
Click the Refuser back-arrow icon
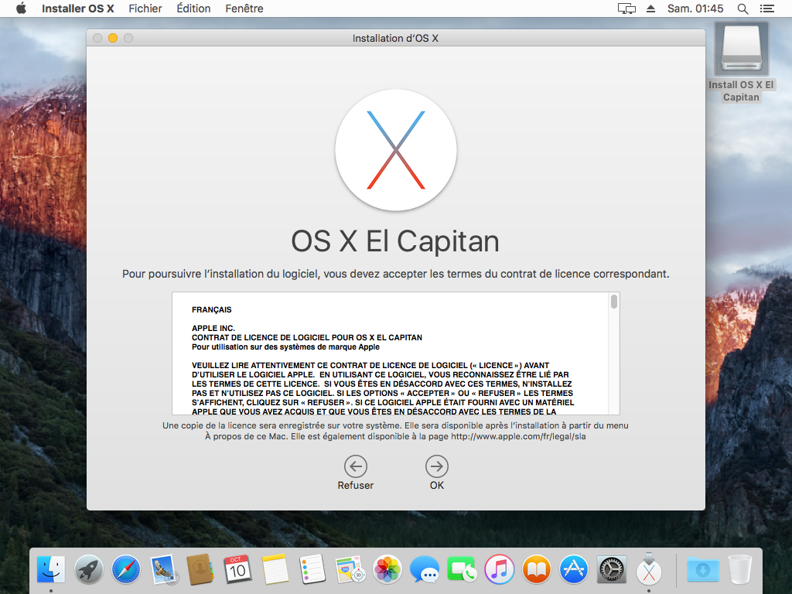point(356,466)
